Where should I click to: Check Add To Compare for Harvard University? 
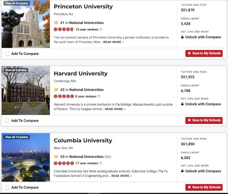click(7, 121)
